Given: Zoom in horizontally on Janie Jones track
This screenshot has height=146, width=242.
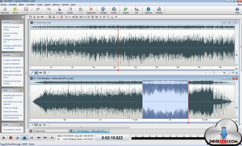Looking at the screenshot, I should coord(224,73).
